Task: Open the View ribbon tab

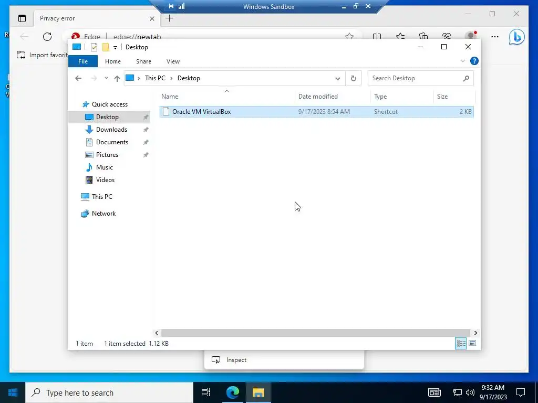Action: tap(173, 61)
